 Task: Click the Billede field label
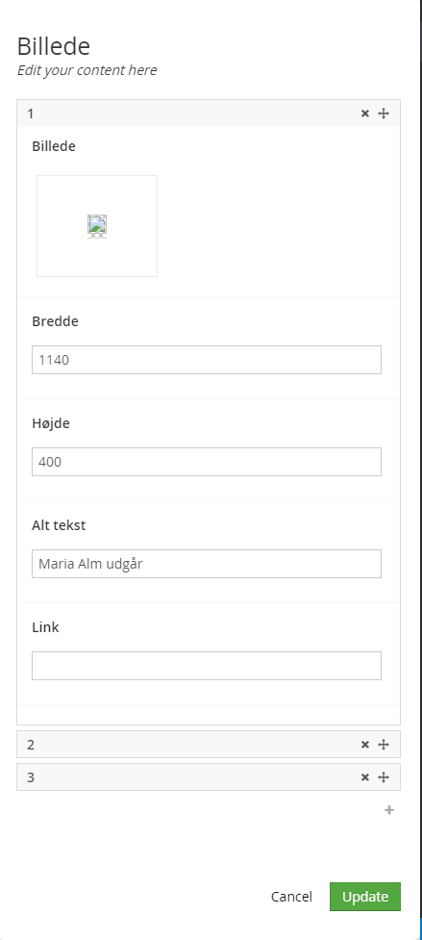(54, 146)
